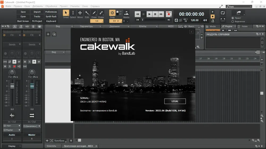266x149 pixels.
Task: Open the Basic workspace dropdown
Action: click(239, 6)
